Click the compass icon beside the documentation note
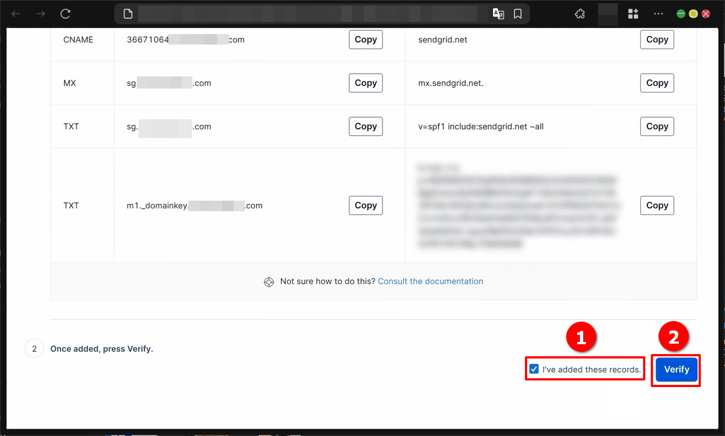 point(269,282)
